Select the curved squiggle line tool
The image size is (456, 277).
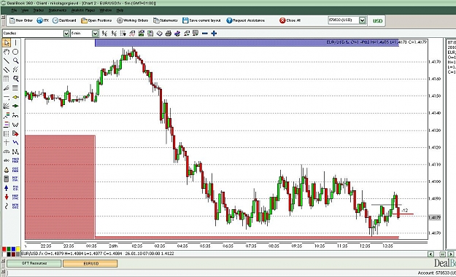click(7, 206)
